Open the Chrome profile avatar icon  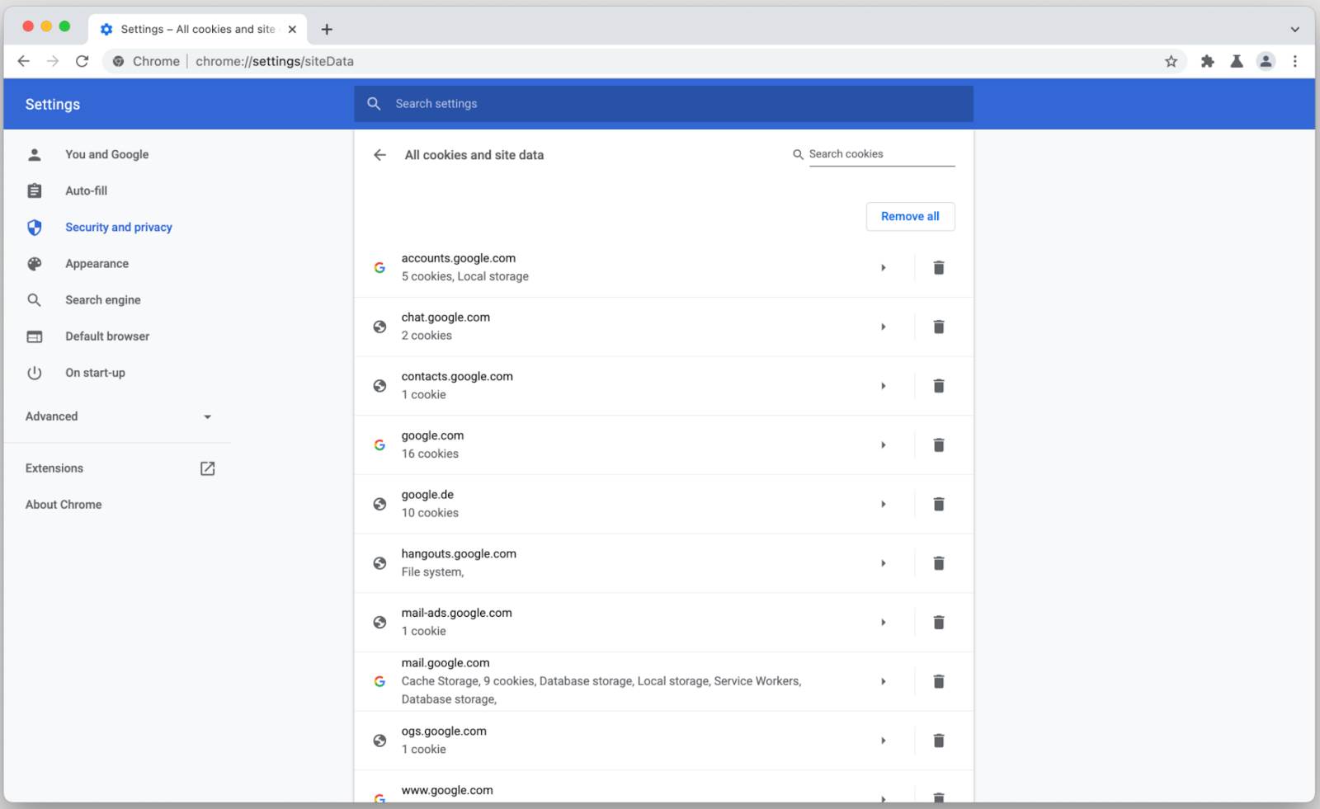tap(1266, 61)
